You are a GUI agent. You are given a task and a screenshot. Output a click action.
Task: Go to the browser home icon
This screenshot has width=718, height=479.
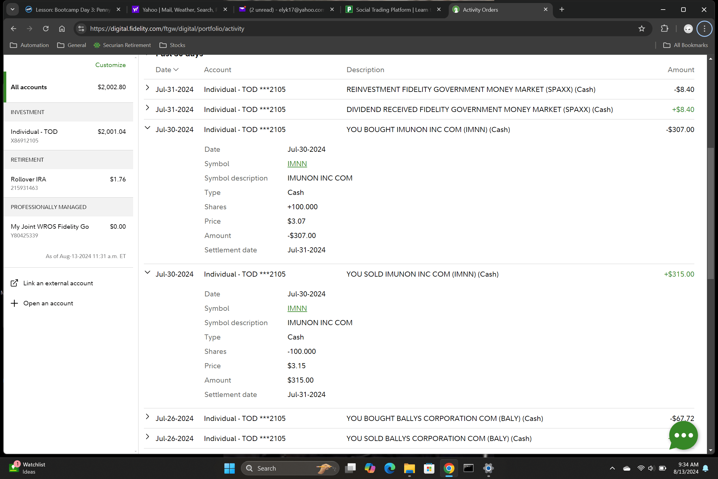click(x=62, y=29)
